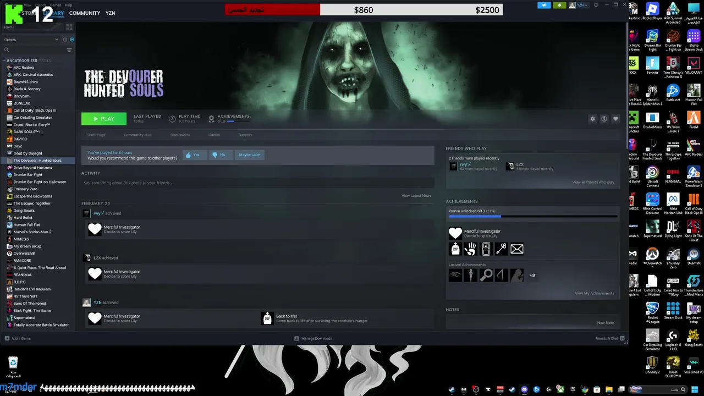Select R.E.P.O. in library list
Image resolution: width=704 pixels, height=396 pixels.
tap(20, 282)
